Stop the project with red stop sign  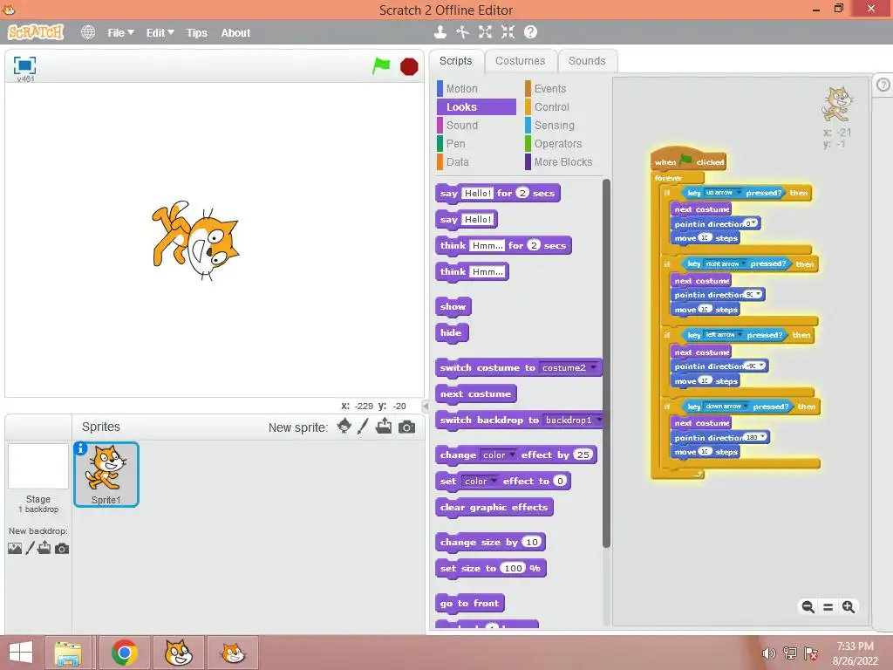(409, 66)
